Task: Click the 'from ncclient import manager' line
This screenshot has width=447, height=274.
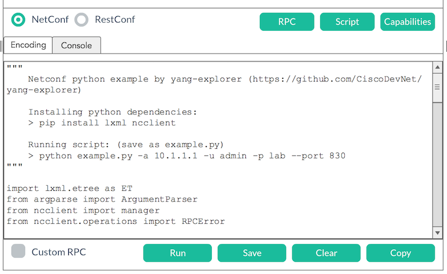Action: [83, 210]
